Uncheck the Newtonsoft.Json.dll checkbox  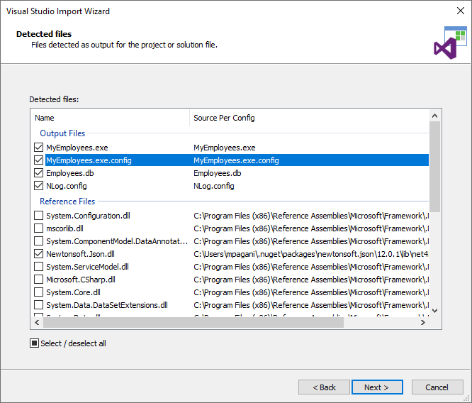tap(39, 254)
